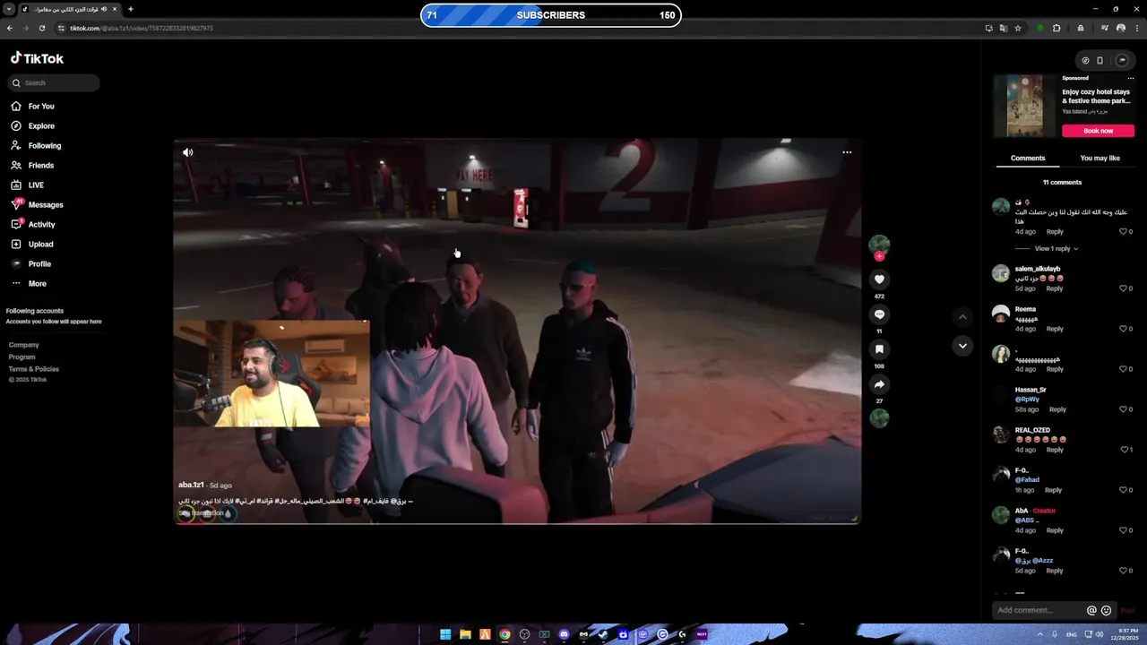The width and height of the screenshot is (1147, 645).
Task: Open the Upload page
Action: pos(32,245)
